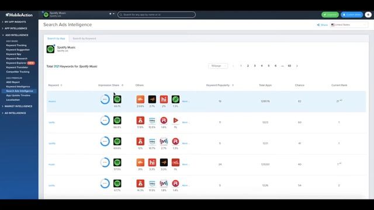Click the MobileAction logo

tap(19, 15)
